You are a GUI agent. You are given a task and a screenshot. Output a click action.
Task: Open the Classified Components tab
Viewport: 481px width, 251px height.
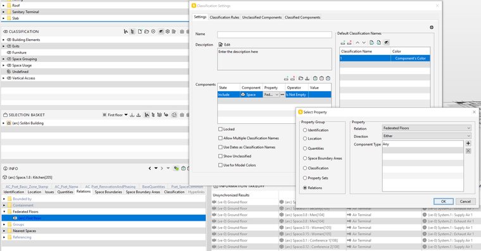(x=303, y=18)
